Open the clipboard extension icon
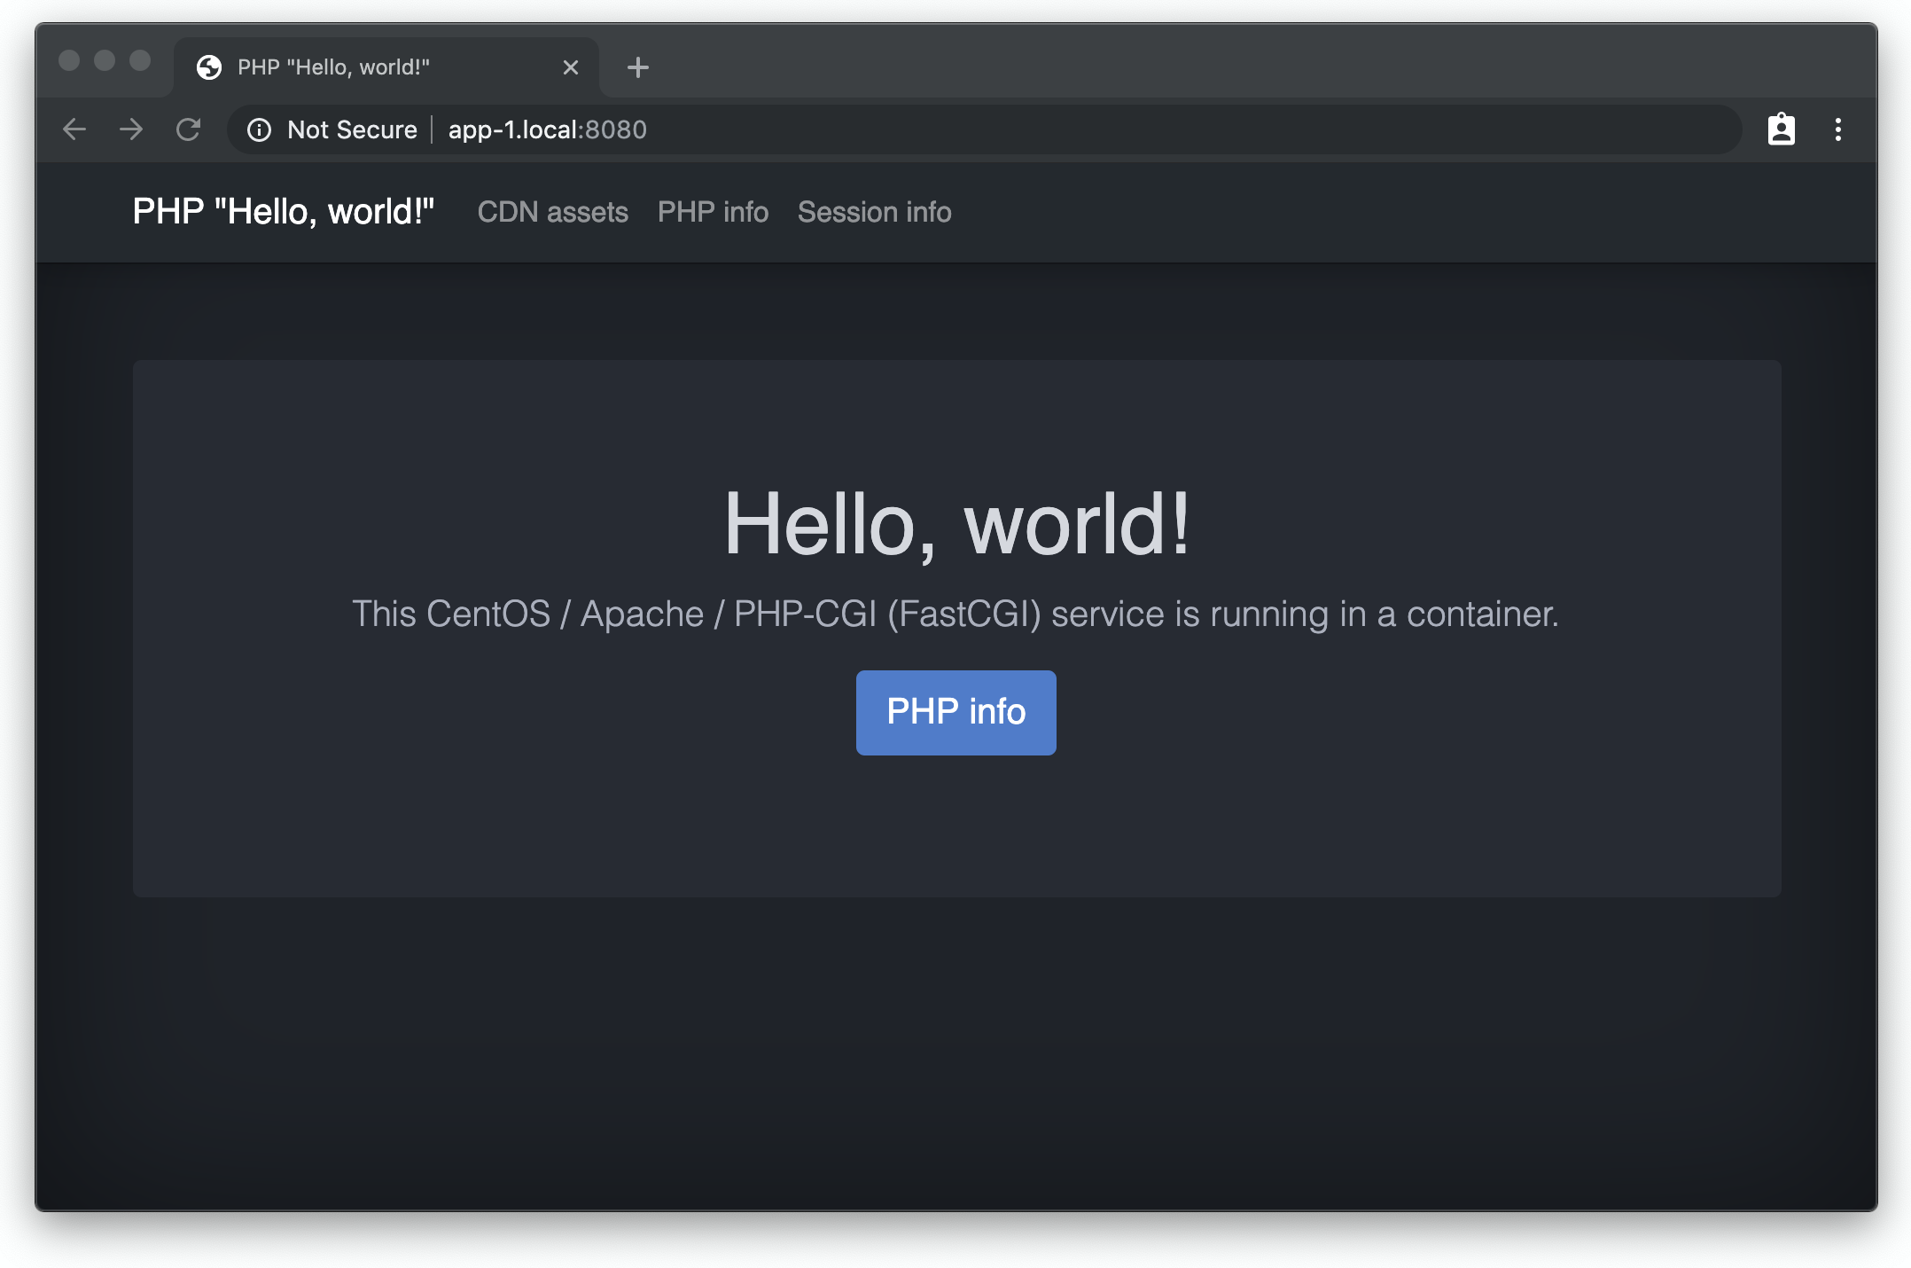The image size is (1911, 1268). point(1781,129)
